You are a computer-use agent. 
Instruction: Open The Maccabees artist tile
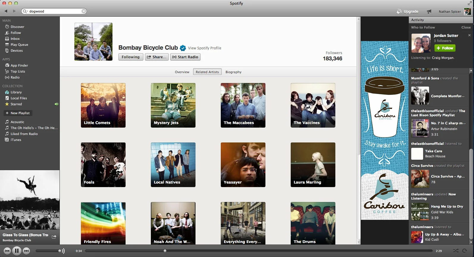click(x=243, y=105)
